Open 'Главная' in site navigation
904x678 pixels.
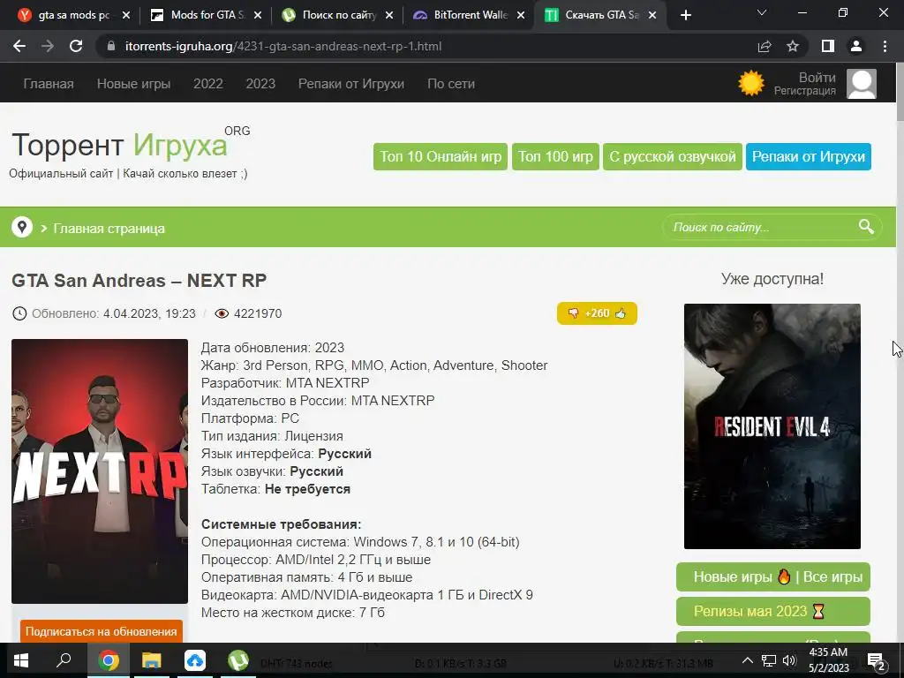49,84
